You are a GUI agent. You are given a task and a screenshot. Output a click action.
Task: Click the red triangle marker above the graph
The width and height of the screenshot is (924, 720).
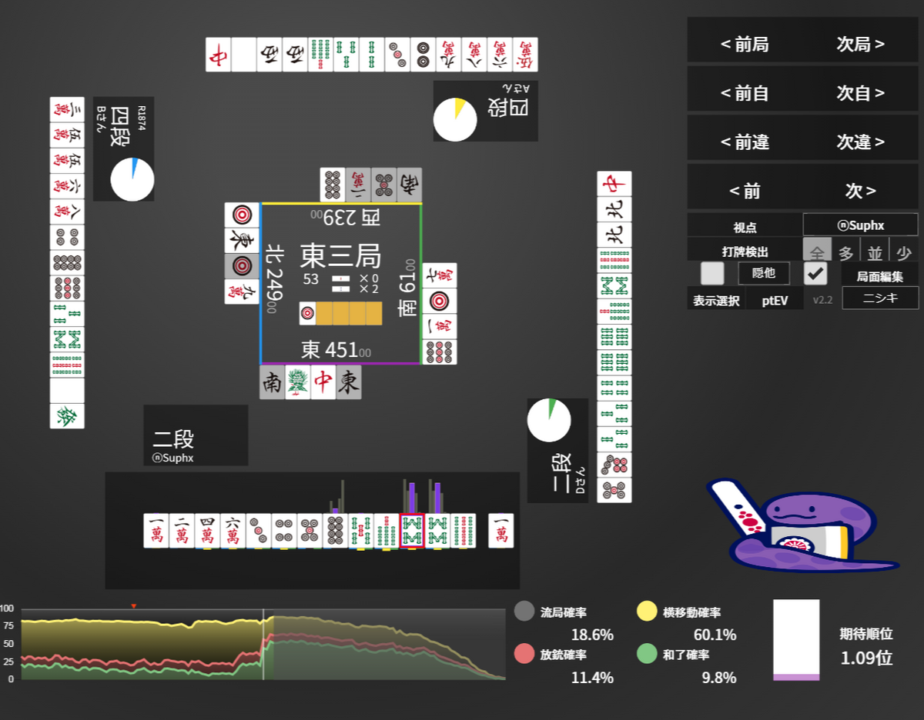[x=134, y=606]
